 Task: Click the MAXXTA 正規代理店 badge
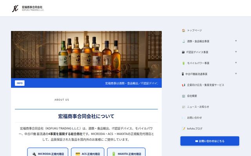pos(126,152)
